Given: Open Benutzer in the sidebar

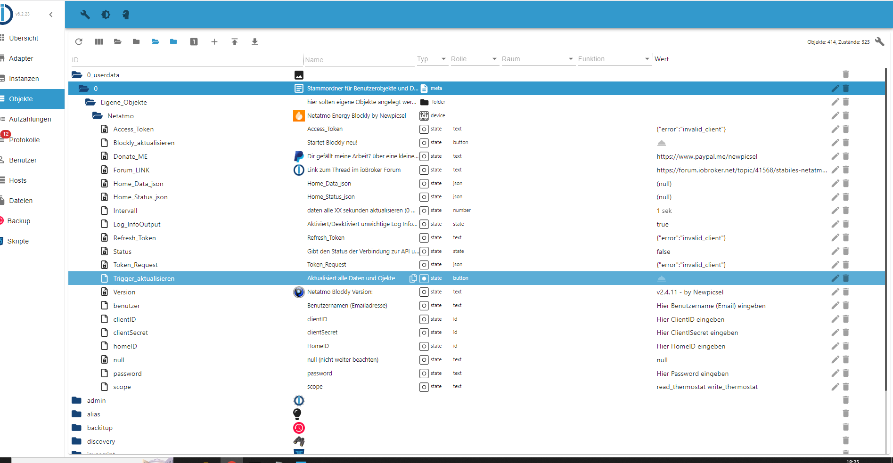Looking at the screenshot, I should click(32, 160).
